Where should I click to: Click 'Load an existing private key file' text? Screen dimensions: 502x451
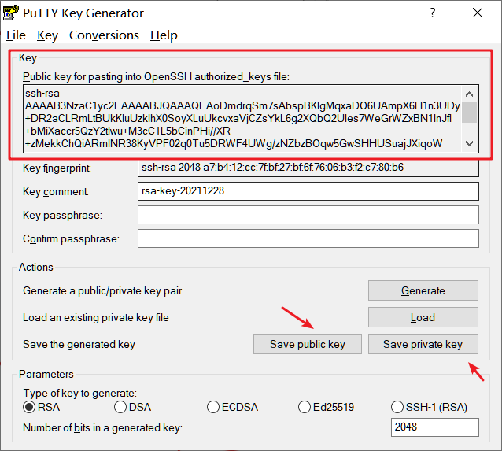[96, 318]
